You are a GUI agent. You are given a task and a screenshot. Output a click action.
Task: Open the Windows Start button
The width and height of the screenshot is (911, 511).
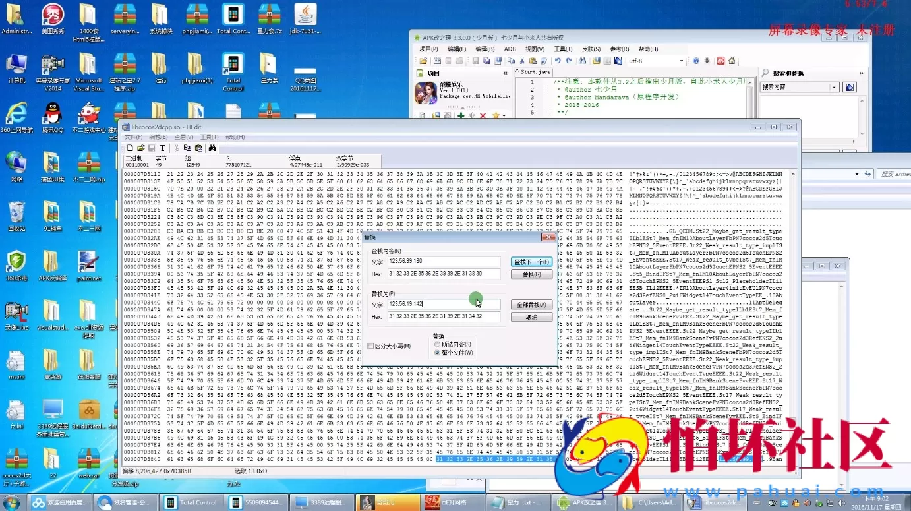(12, 502)
